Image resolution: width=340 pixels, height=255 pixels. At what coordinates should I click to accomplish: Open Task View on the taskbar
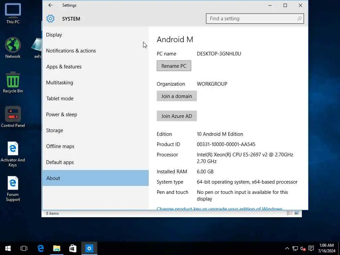click(24, 248)
